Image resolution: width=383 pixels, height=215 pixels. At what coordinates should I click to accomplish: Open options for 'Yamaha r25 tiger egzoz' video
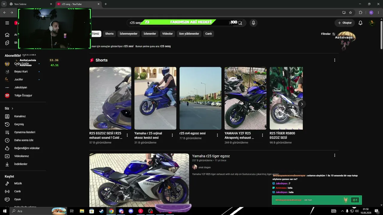(x=335, y=155)
